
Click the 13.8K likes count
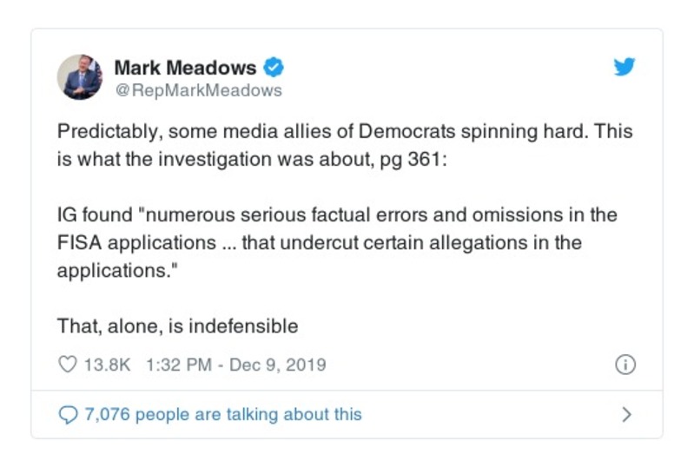(x=107, y=365)
